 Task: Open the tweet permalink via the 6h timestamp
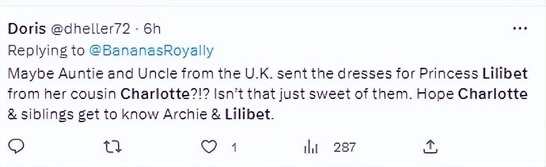152,29
